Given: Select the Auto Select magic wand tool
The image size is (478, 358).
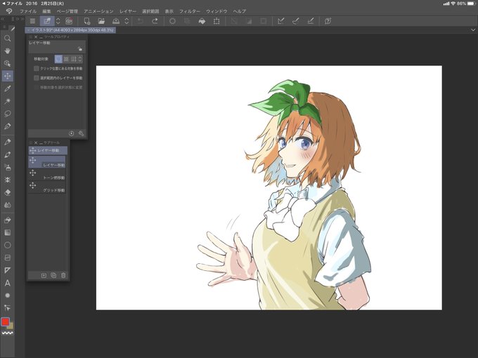Looking at the screenshot, I should [x=8, y=101].
